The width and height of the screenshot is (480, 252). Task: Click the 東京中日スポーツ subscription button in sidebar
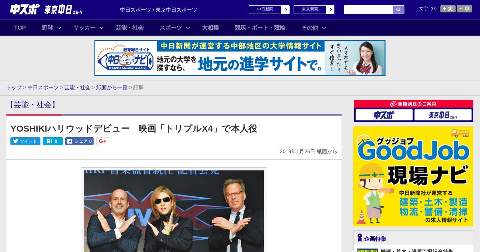click(443, 115)
